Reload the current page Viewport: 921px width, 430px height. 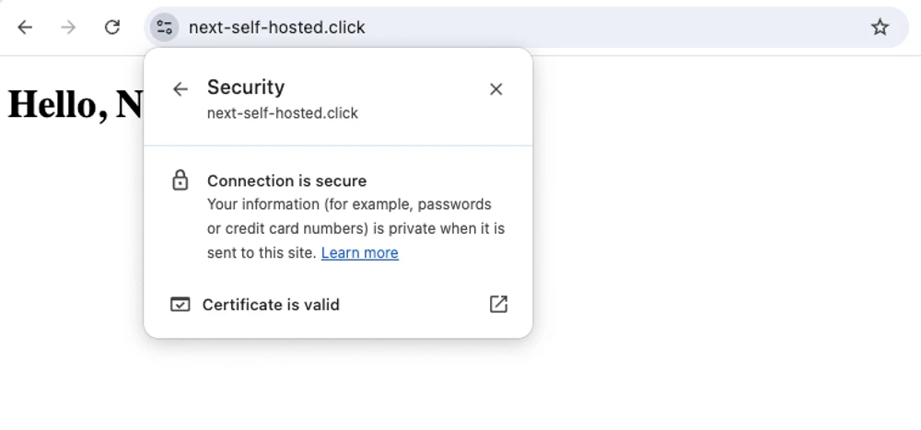tap(112, 28)
